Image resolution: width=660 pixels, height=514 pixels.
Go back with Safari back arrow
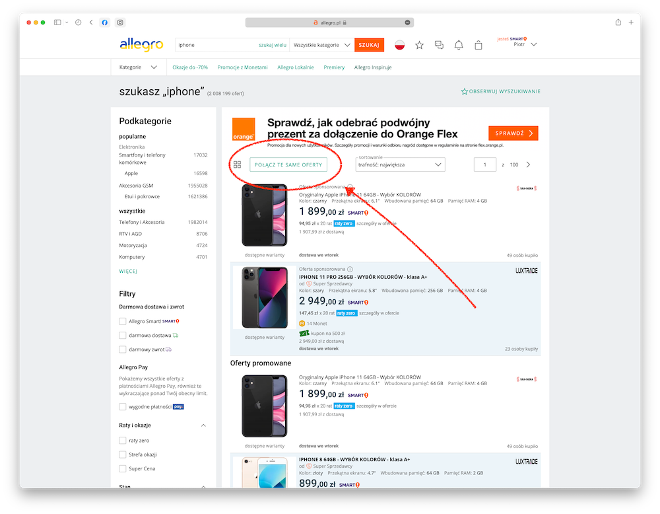[x=91, y=22]
